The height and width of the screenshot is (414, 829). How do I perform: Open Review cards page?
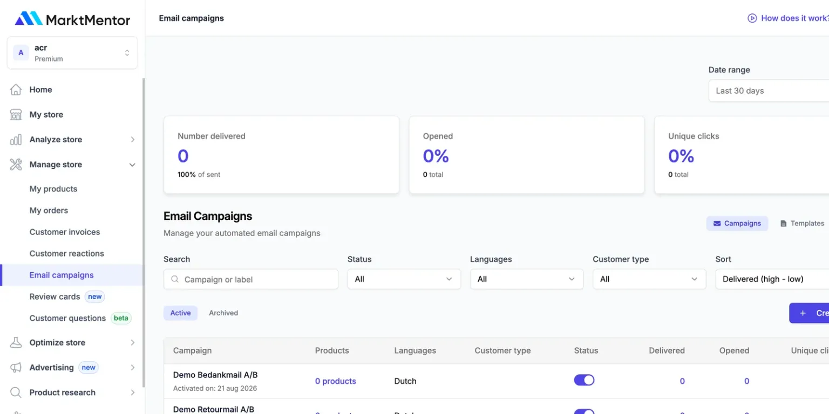coord(55,296)
